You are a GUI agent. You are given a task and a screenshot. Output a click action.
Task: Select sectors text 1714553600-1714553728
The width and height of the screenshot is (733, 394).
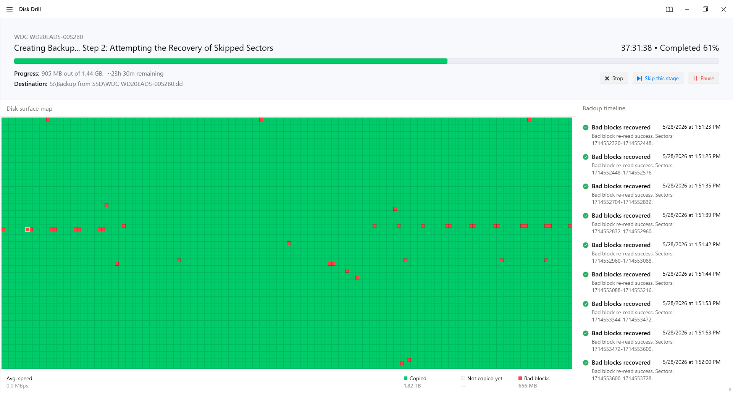pyautogui.click(x=622, y=379)
